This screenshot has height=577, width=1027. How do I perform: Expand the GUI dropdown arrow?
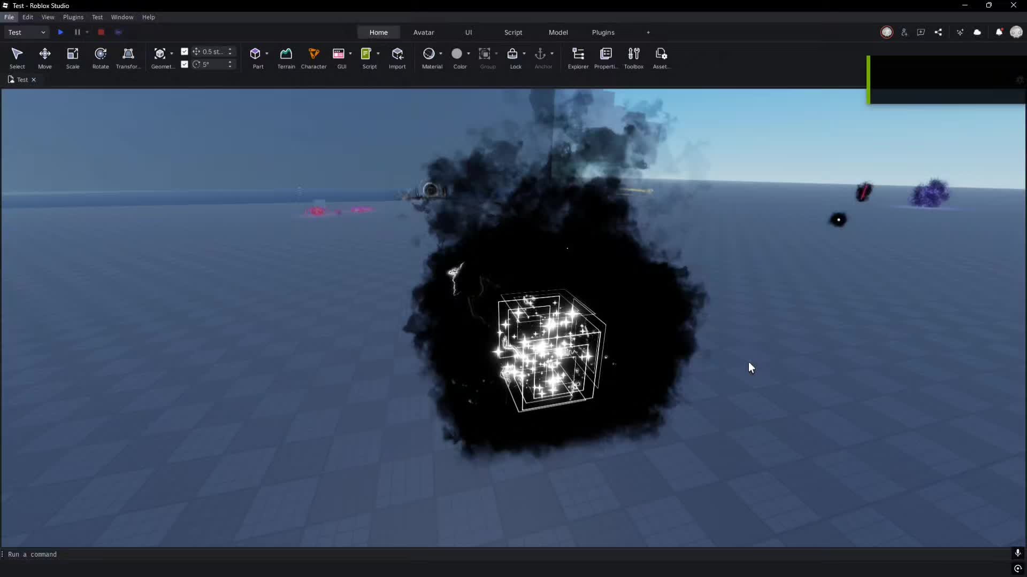tap(350, 54)
